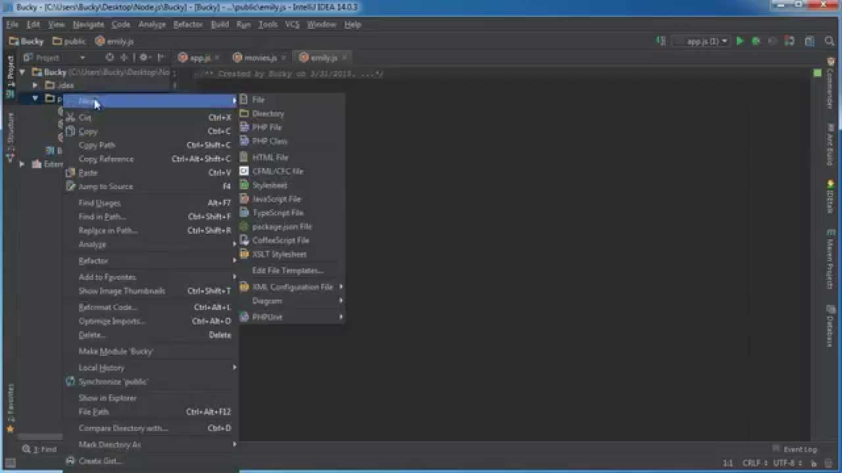Create new package.json File
The image size is (842, 473).
(x=291, y=227)
